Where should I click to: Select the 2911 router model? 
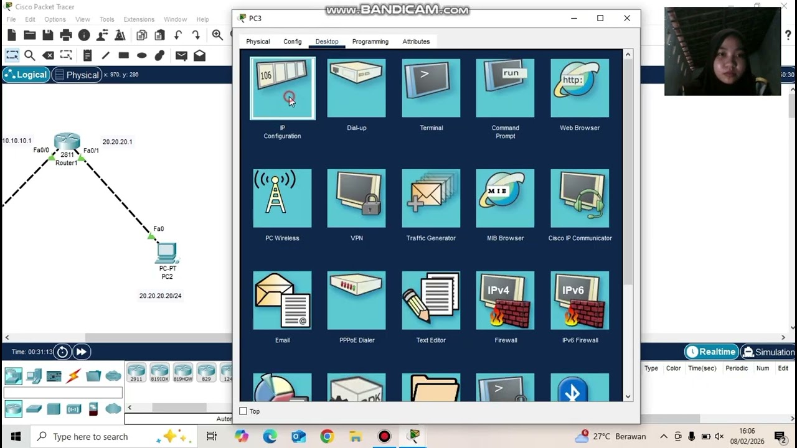[x=136, y=373]
